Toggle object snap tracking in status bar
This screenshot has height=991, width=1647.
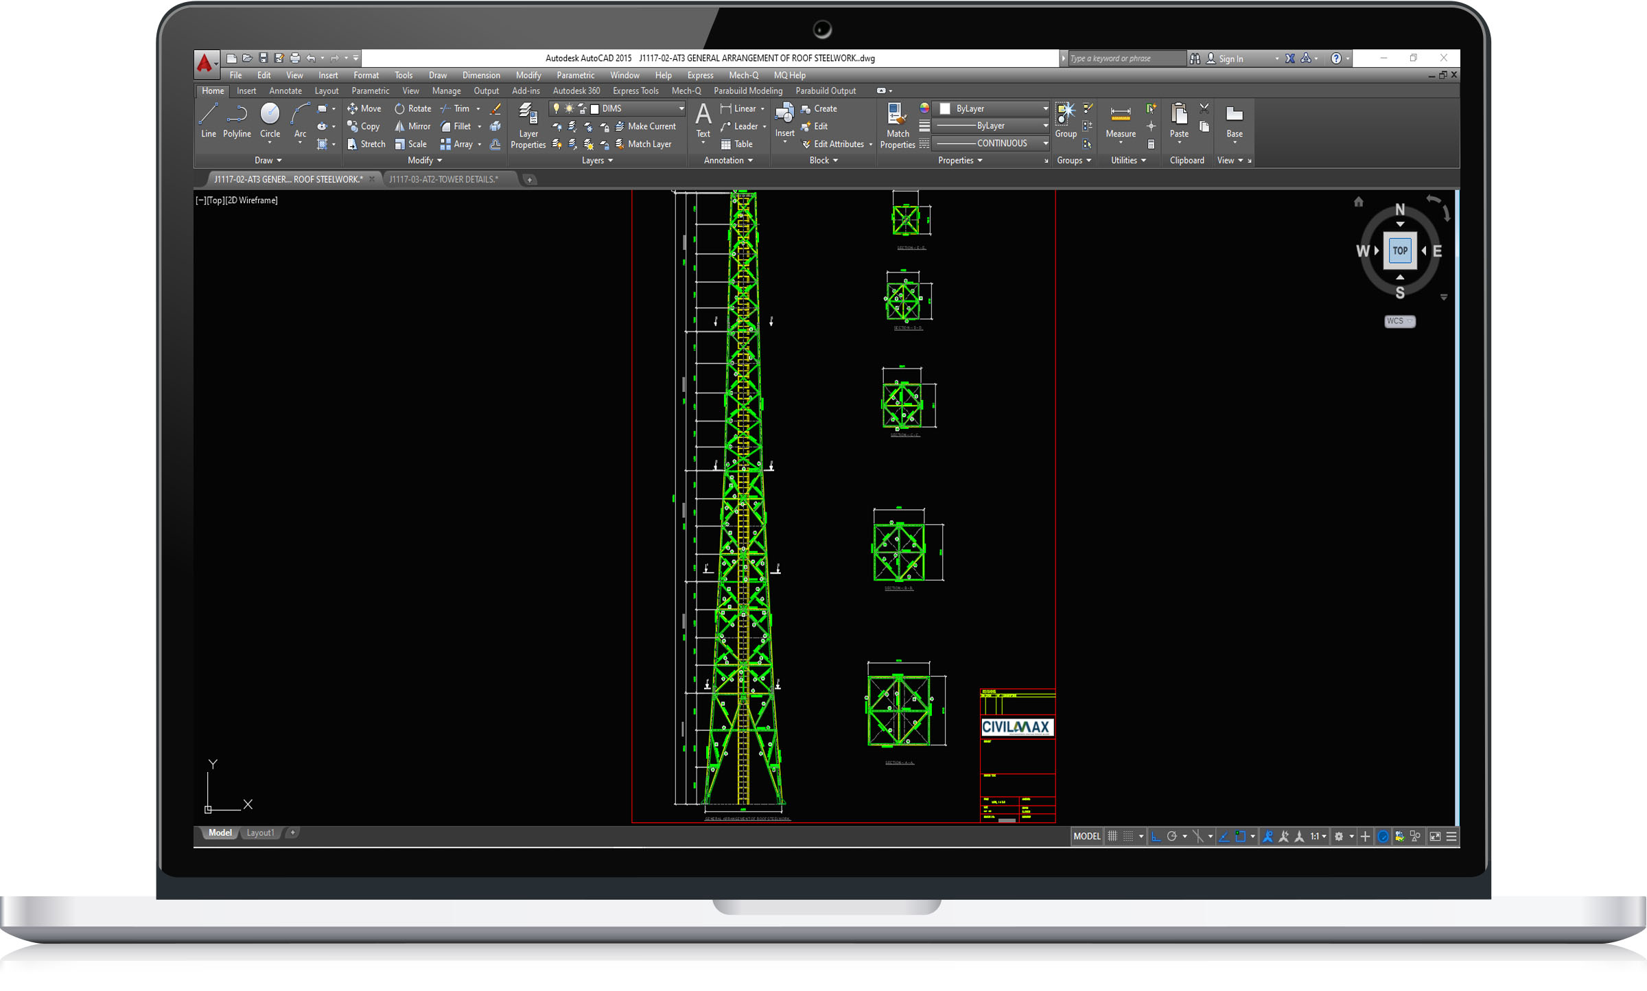pos(1224,836)
